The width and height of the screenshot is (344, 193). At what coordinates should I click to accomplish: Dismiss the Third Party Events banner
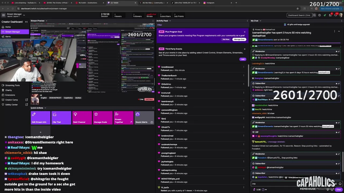pyautogui.click(x=245, y=49)
